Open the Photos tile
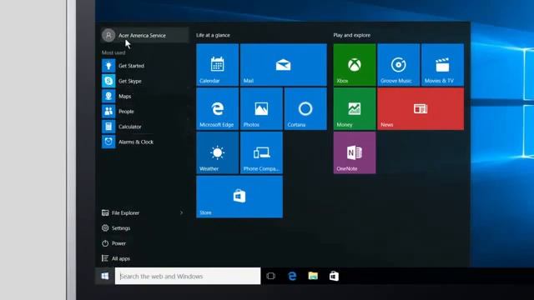 pyautogui.click(x=261, y=109)
